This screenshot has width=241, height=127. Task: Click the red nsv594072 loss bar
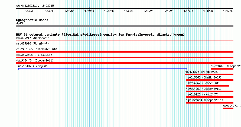[222, 69]
